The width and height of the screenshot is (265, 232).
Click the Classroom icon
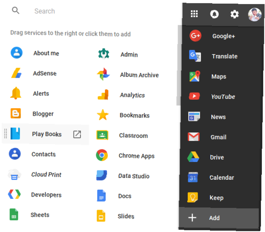[102, 135]
